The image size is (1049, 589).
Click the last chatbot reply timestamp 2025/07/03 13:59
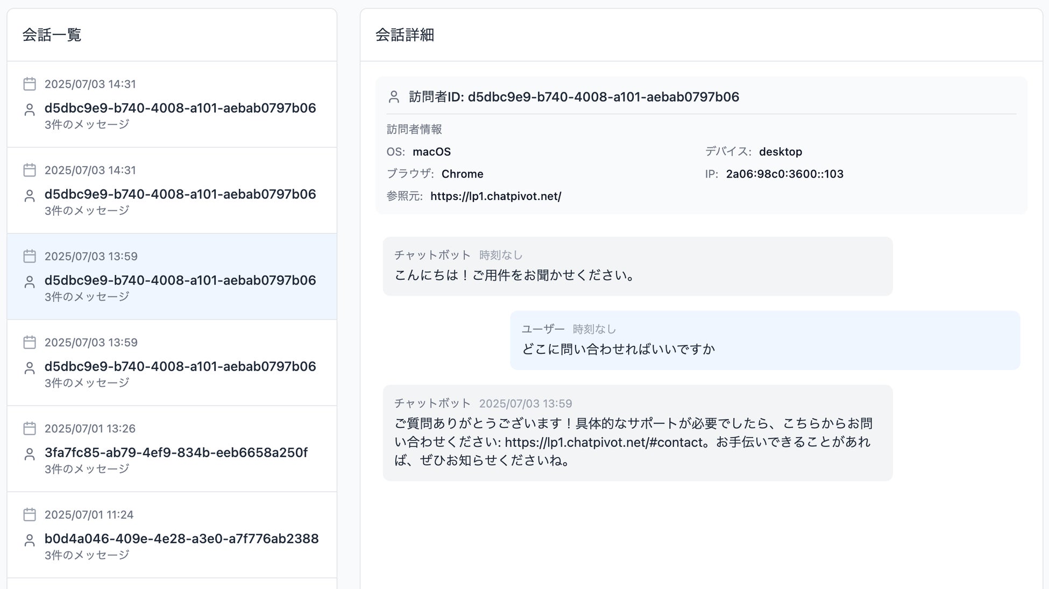pyautogui.click(x=525, y=403)
